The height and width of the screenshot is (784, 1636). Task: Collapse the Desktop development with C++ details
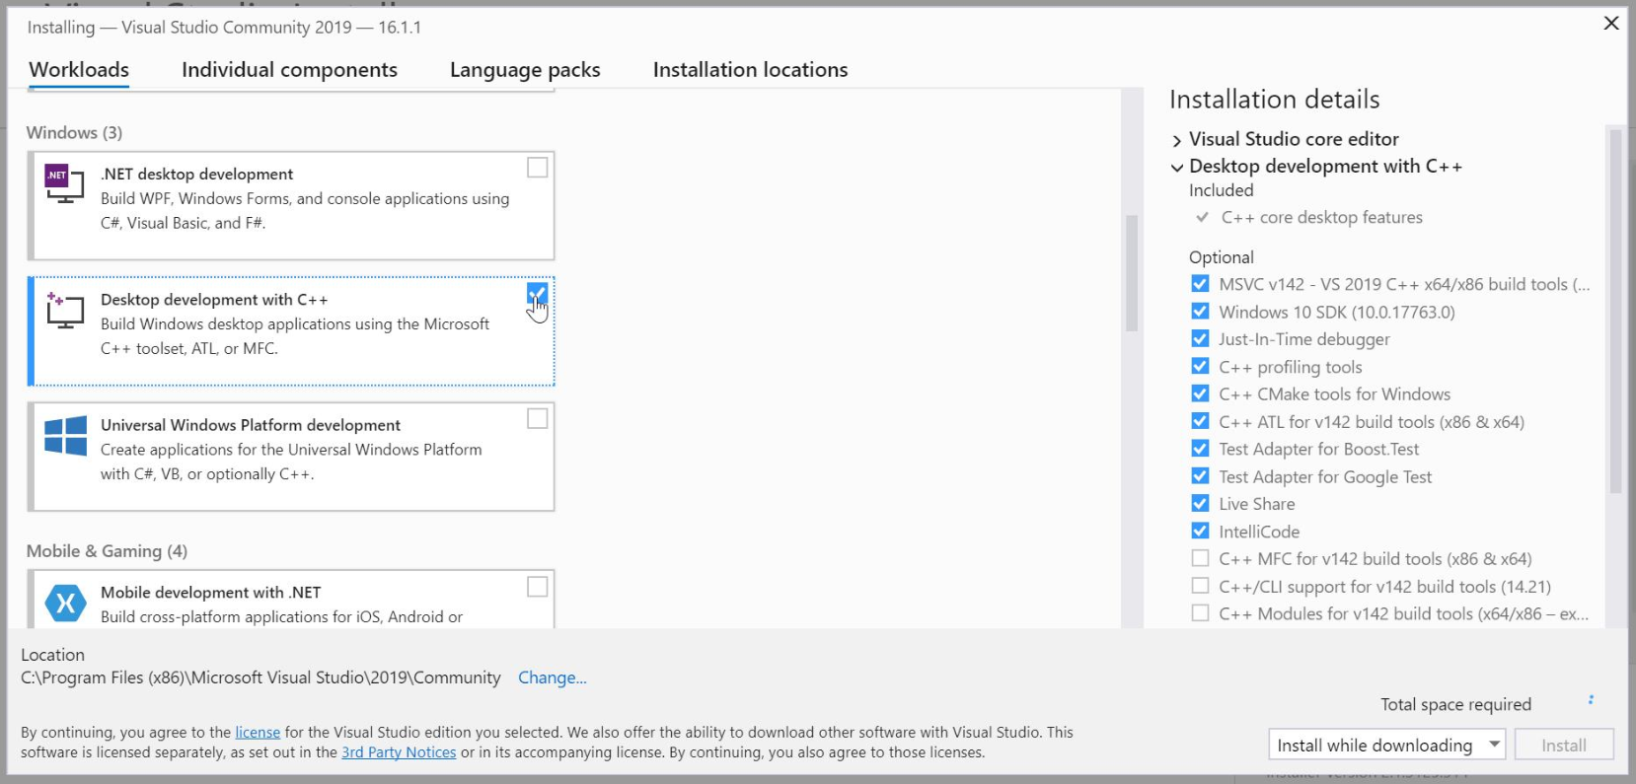click(x=1176, y=168)
